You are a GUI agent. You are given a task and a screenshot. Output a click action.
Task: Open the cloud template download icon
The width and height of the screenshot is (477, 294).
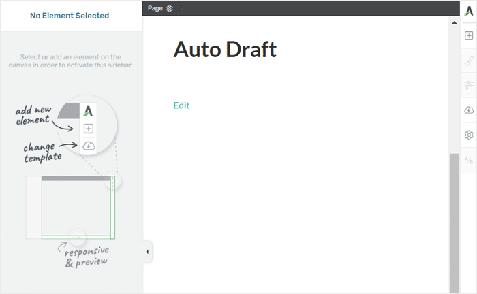[x=469, y=110]
